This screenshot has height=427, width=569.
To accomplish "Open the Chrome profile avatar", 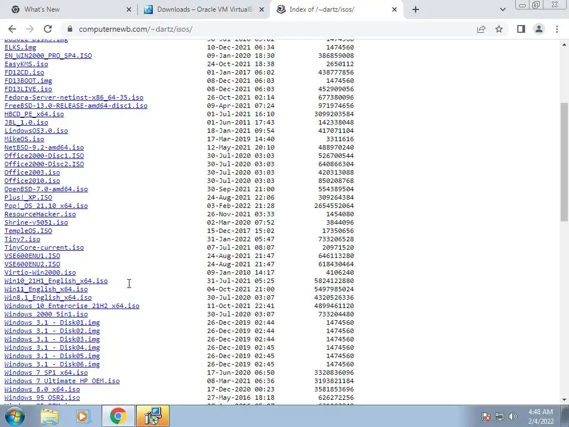I will [539, 29].
